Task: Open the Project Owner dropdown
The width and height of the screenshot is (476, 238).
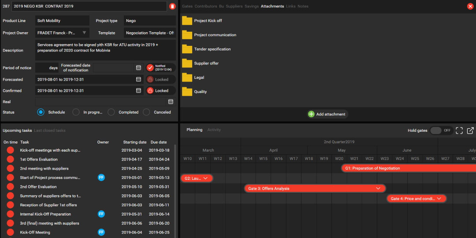Action: pyautogui.click(x=84, y=33)
